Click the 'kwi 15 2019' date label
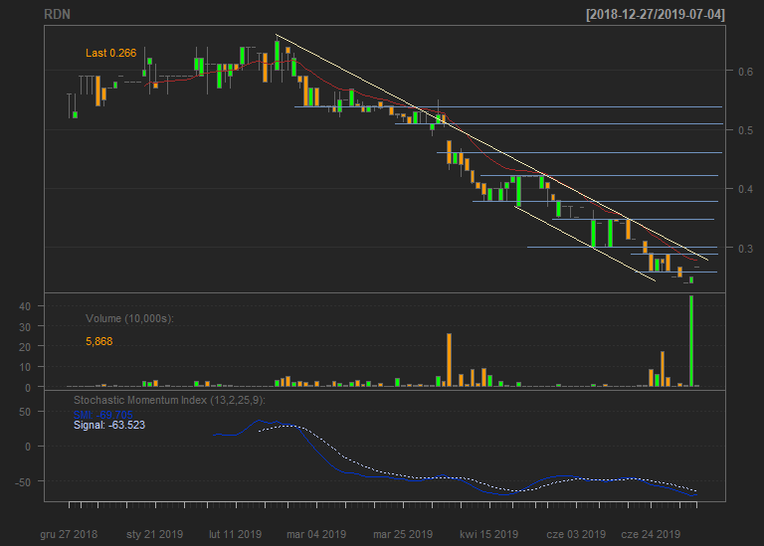This screenshot has width=764, height=546. pyautogui.click(x=489, y=534)
